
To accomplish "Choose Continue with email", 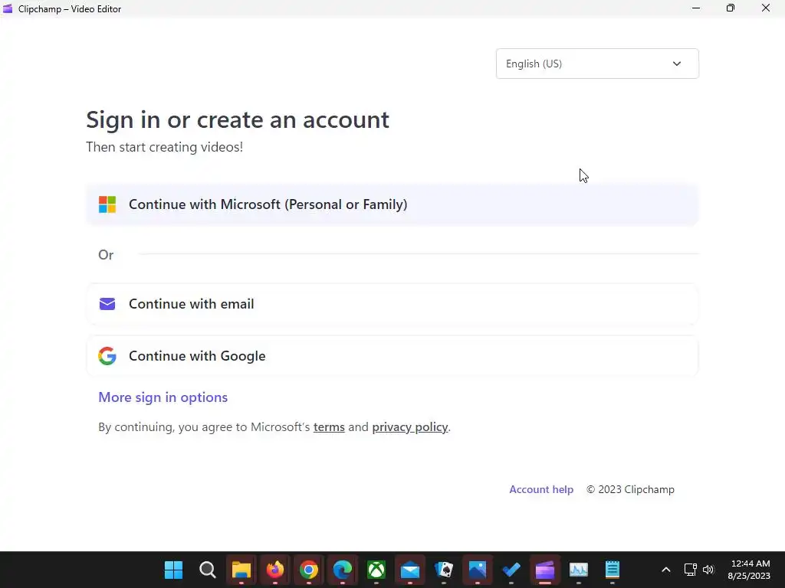I will click(x=392, y=304).
